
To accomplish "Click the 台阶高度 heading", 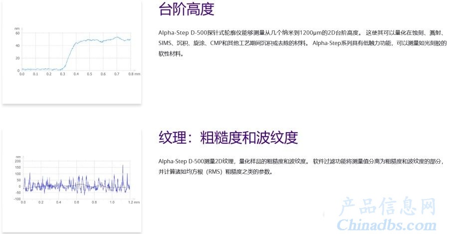I will click(x=187, y=9).
